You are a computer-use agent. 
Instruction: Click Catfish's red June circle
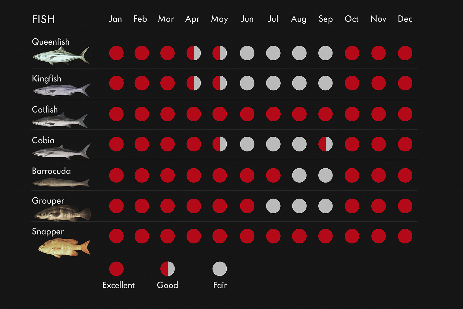pos(247,114)
